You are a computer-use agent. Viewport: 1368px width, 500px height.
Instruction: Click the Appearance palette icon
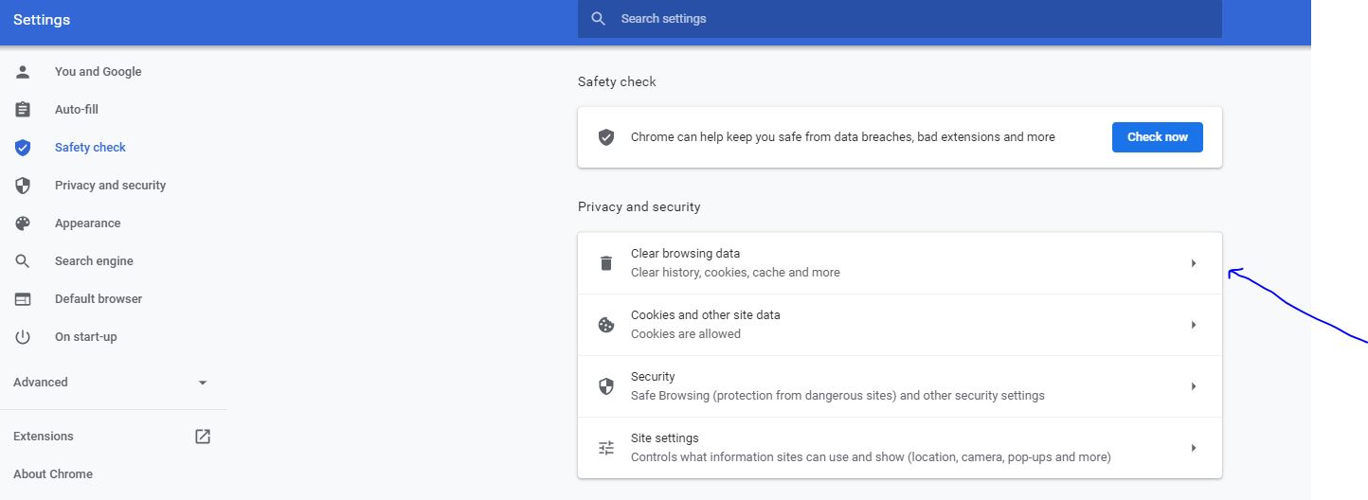point(23,223)
